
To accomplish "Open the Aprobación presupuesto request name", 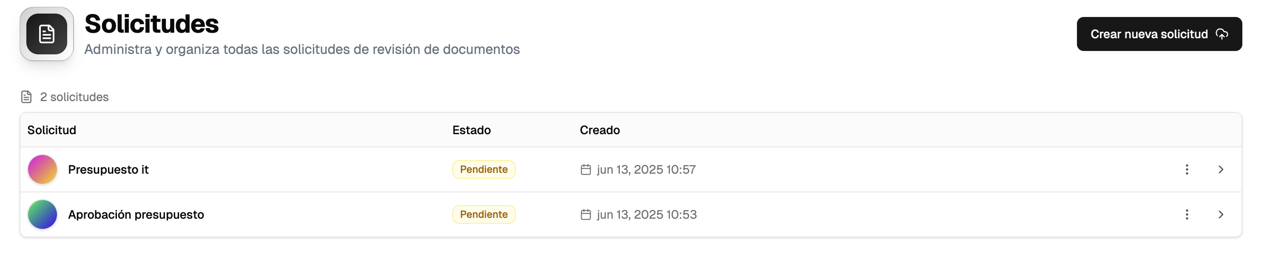I will (136, 215).
